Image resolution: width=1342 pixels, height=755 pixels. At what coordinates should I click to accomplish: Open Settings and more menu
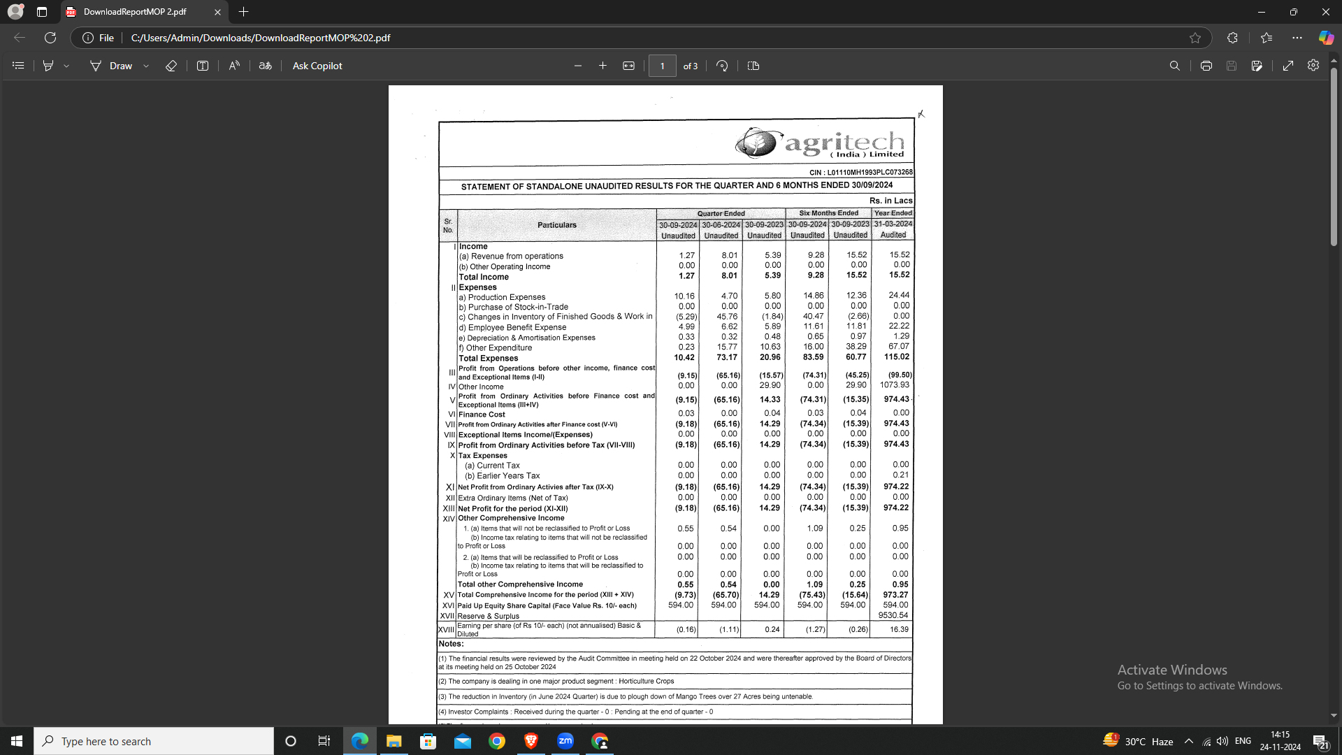tap(1297, 38)
